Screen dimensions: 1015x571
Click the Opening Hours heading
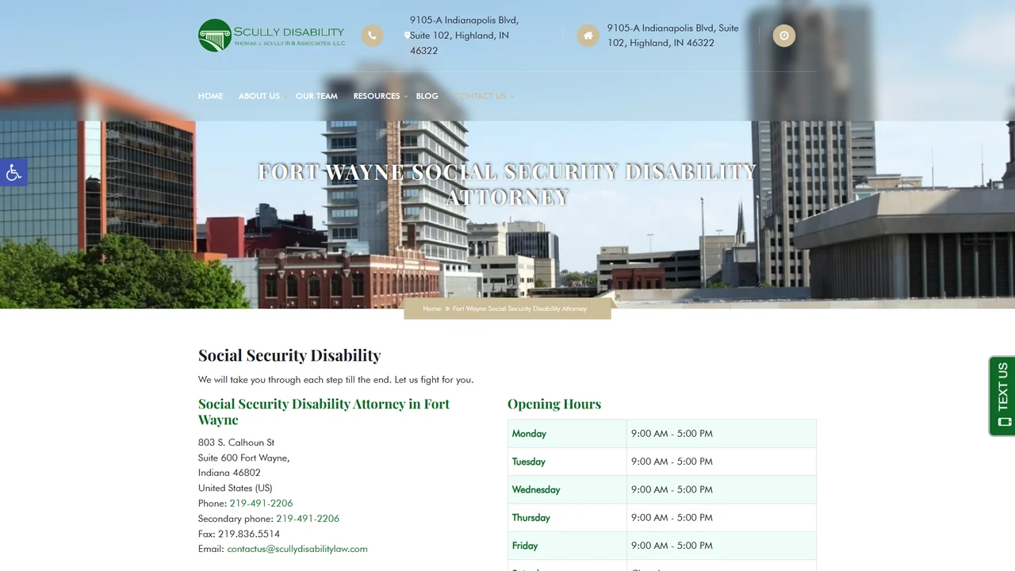(554, 404)
